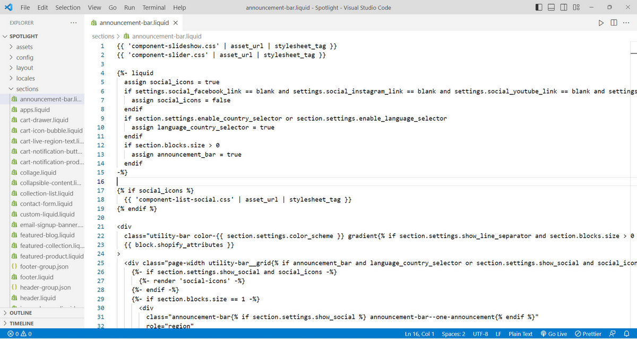
Task: Toggle the Primary Side Bar visibility
Action: (x=539, y=7)
